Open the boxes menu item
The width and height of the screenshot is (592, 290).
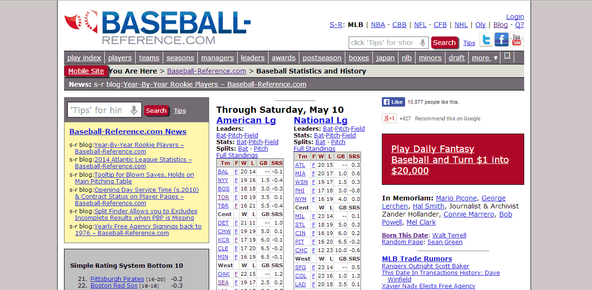(359, 58)
